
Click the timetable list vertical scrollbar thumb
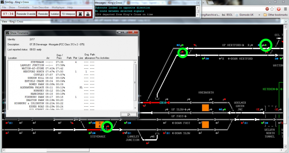click(135, 82)
